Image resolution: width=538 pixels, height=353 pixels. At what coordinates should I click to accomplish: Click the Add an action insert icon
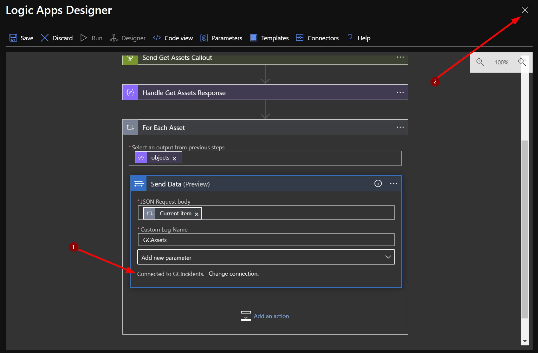click(x=246, y=316)
